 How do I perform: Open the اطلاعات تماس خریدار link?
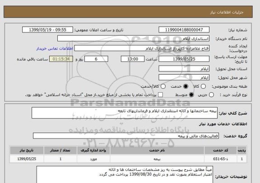(x=55, y=49)
